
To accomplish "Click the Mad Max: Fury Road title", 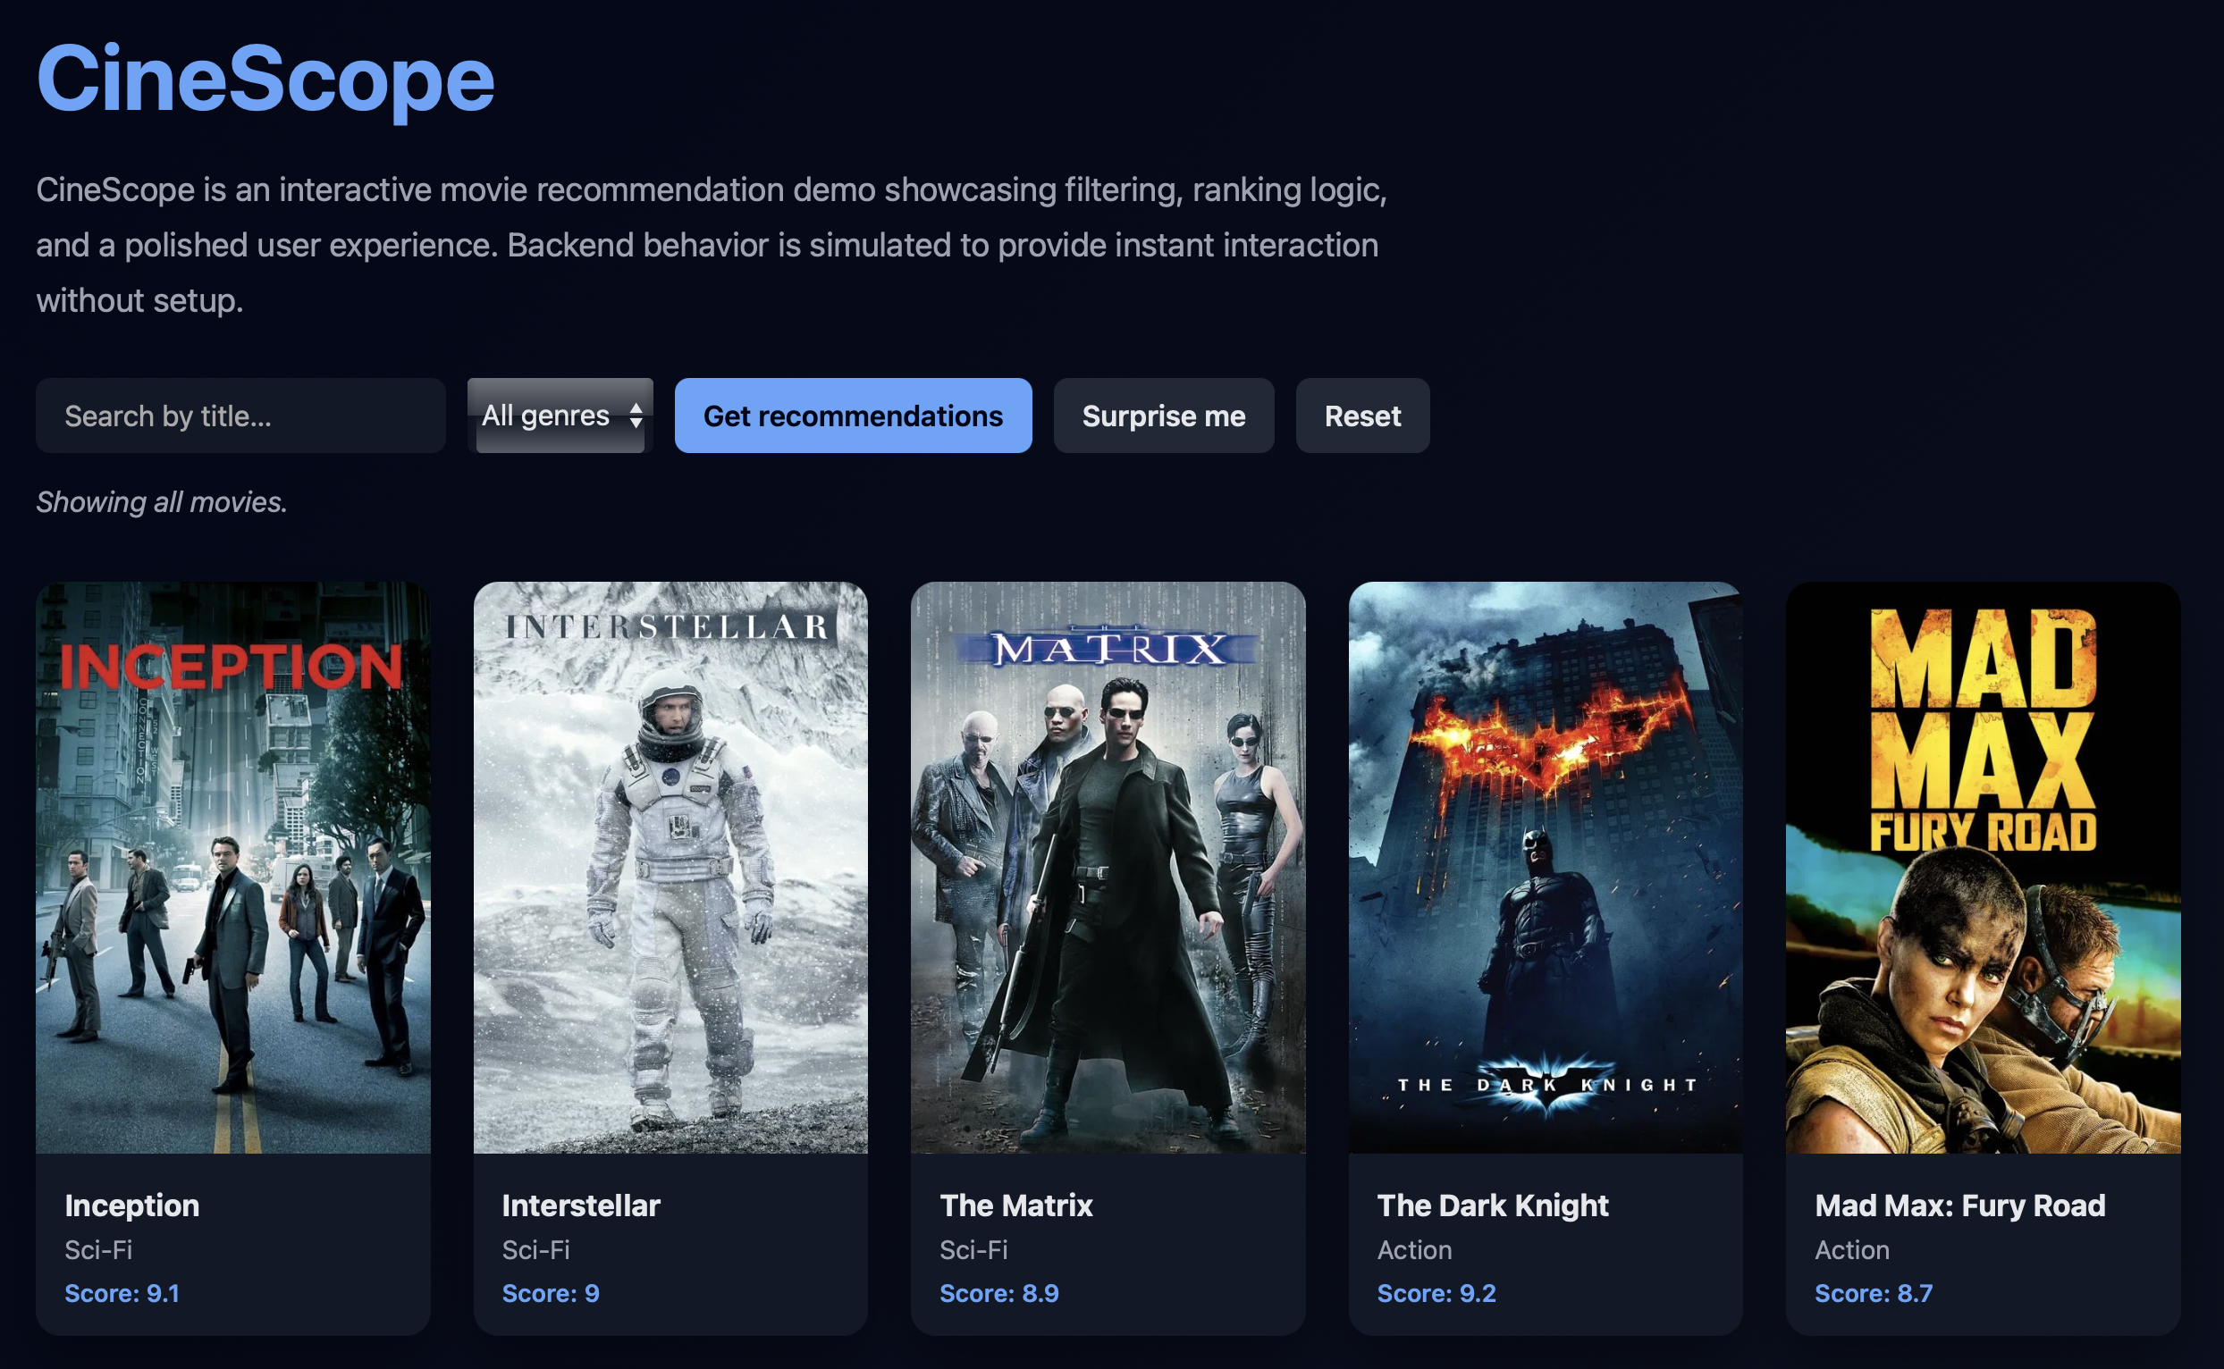I will 1959,1205.
